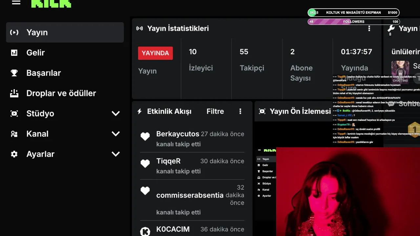This screenshot has height=236, width=420.
Task: Click the Kanal people icon
Action: pos(14,134)
